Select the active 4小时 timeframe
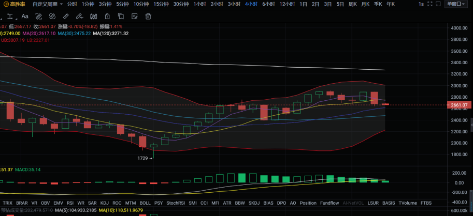The height and width of the screenshot is (216, 473). tap(251, 4)
